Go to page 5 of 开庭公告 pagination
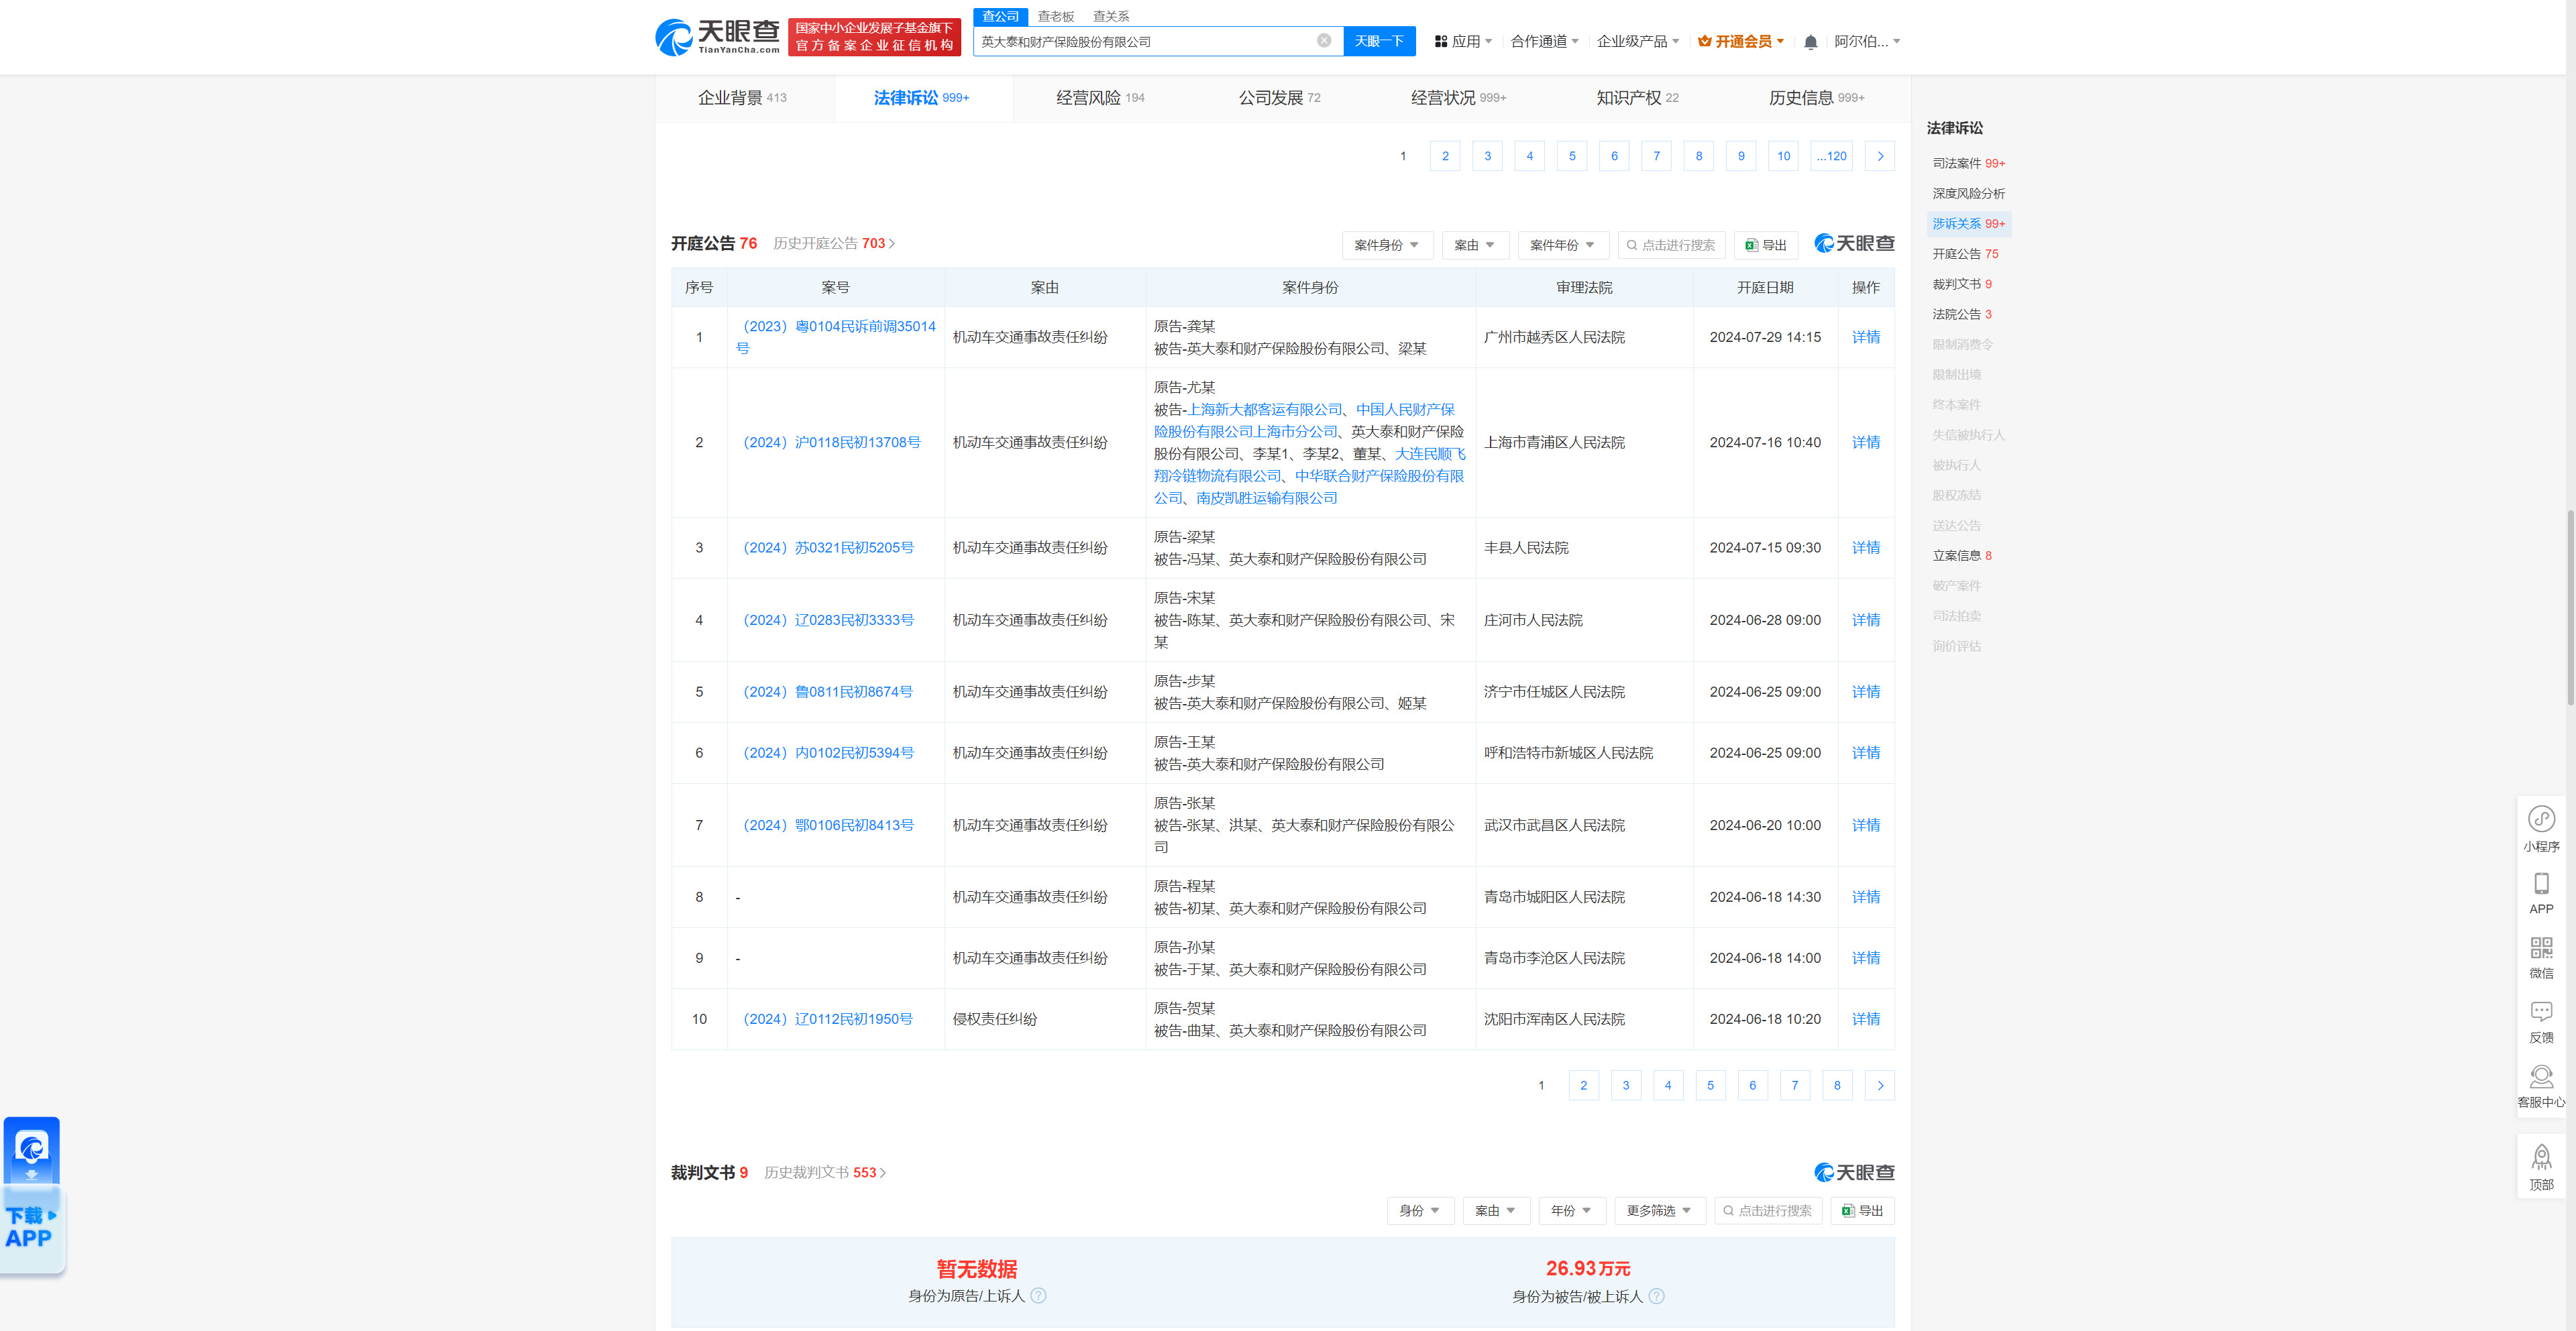Viewport: 2576px width, 1331px height. click(1710, 1085)
